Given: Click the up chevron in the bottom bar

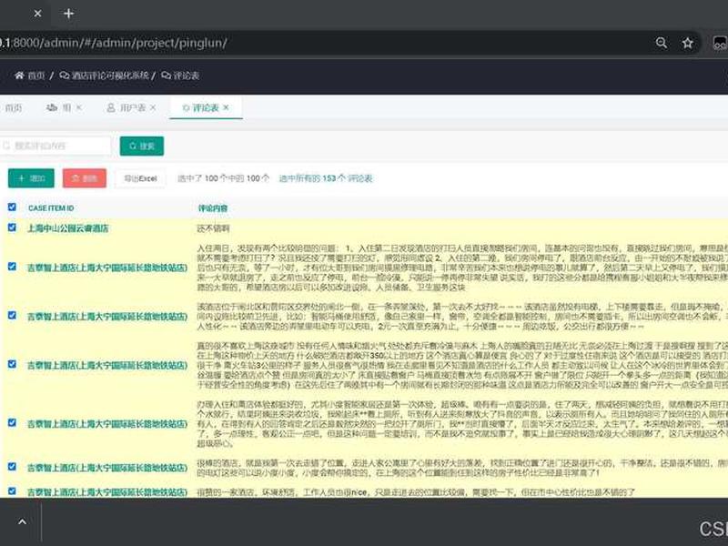Looking at the screenshot, I should [x=22, y=521].
